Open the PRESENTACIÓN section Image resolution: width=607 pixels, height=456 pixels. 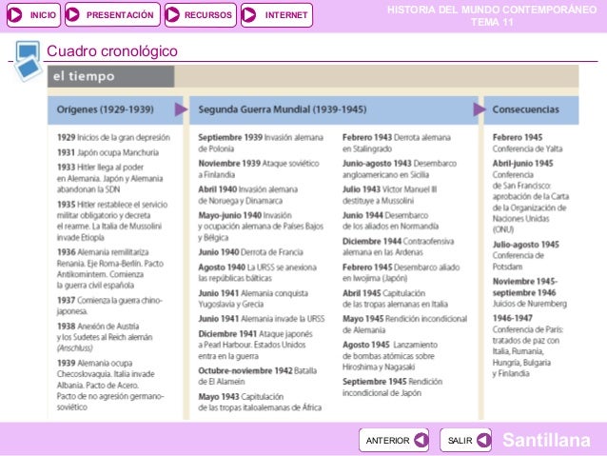click(112, 15)
